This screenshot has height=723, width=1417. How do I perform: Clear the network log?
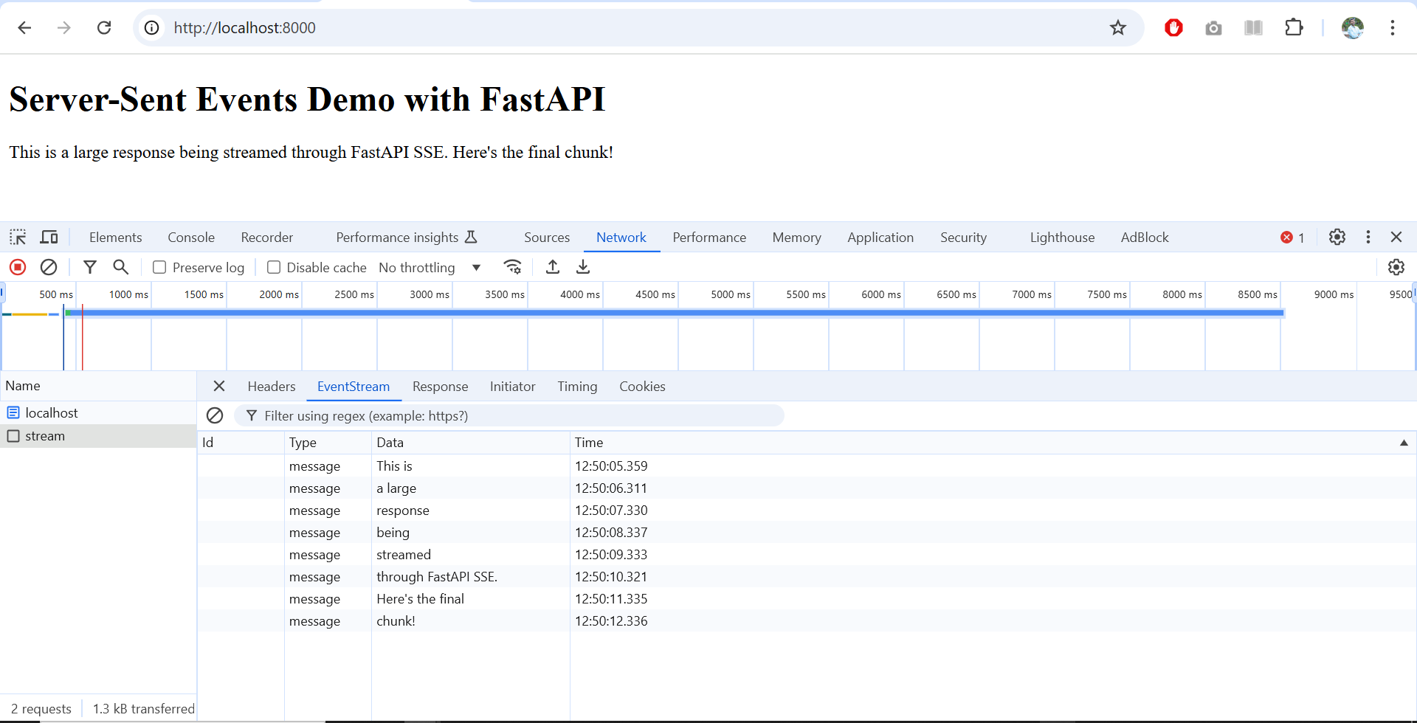click(49, 267)
